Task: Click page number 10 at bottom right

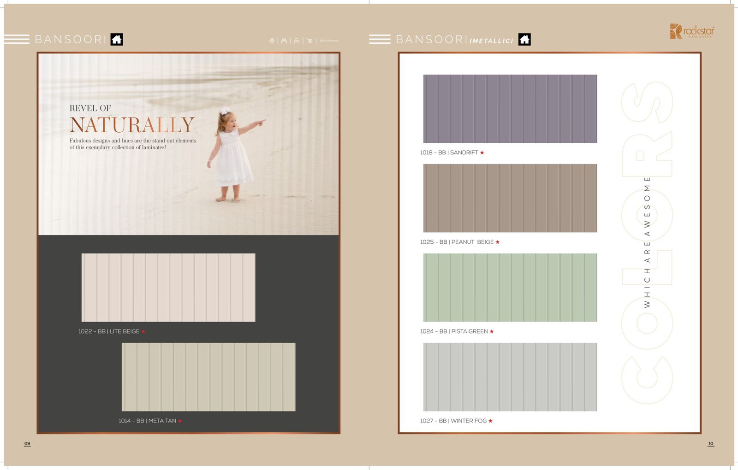Action: pos(711,443)
